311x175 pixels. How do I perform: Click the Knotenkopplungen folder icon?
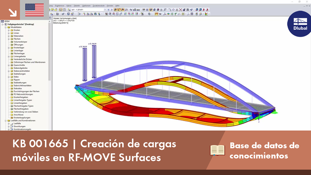pos(12,118)
